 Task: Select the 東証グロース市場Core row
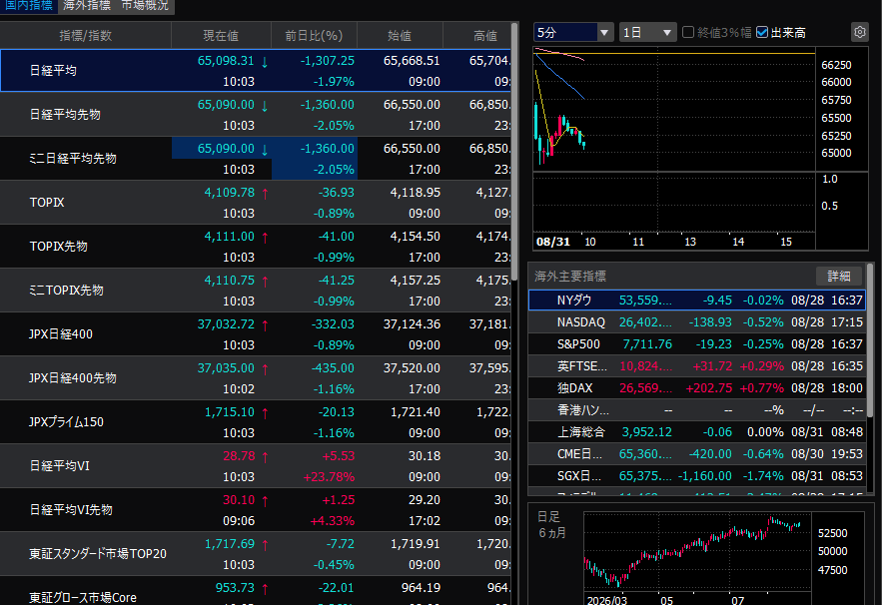tap(256, 590)
